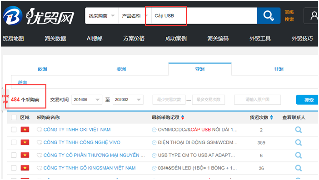
Task: Click the shipment count 359
Action: [261, 143]
